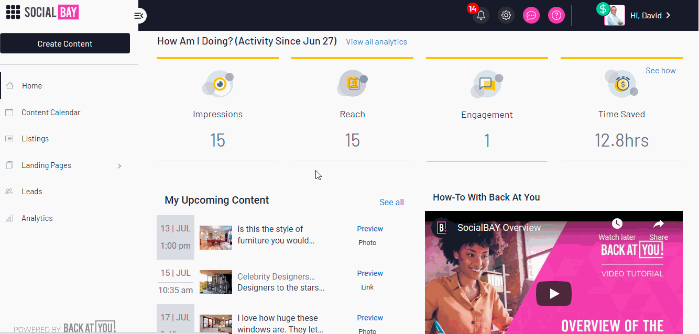Screen dimensions: 699x334
Task: Open Listings in the sidebar
Action: (x=35, y=139)
